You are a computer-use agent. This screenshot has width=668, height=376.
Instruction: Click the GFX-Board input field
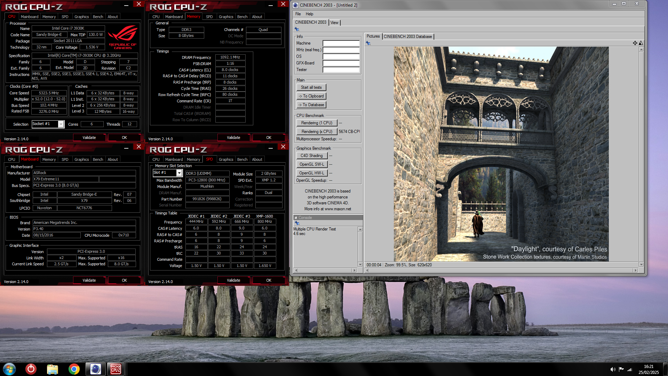coord(341,63)
